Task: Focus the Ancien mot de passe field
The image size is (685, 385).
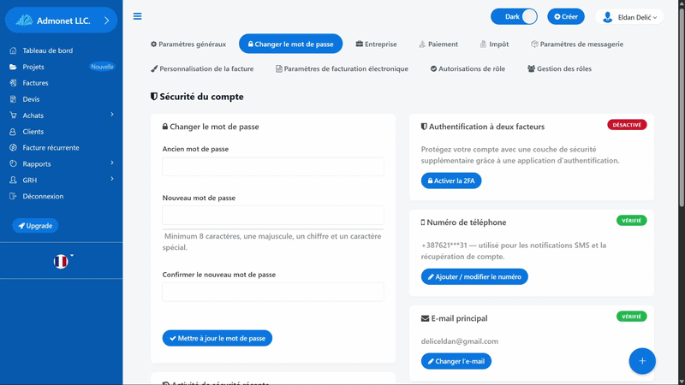Action: [x=273, y=166]
